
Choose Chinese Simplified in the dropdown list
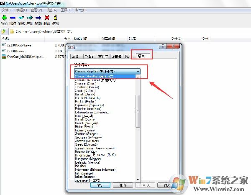click(105, 76)
